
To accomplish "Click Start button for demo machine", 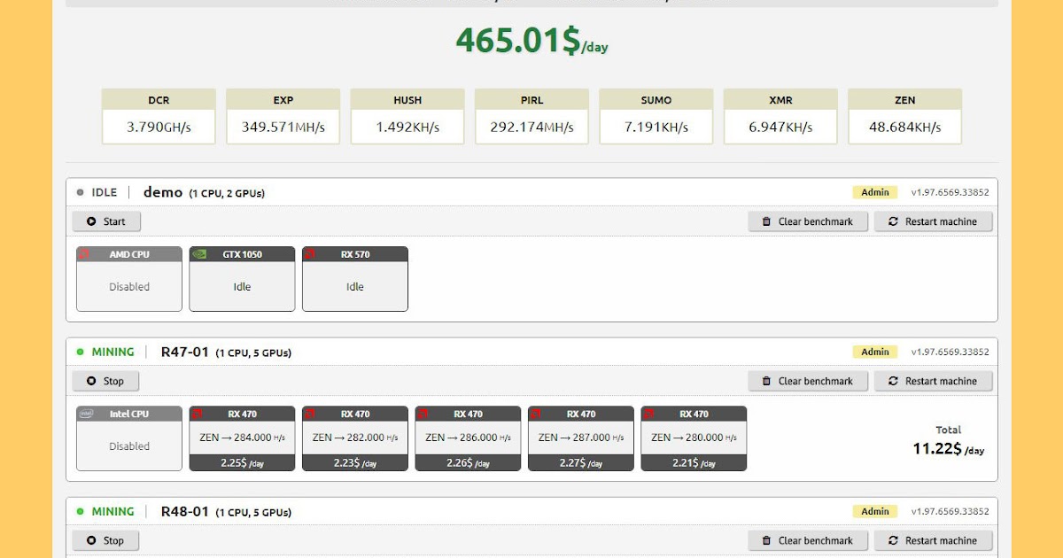I will (106, 221).
